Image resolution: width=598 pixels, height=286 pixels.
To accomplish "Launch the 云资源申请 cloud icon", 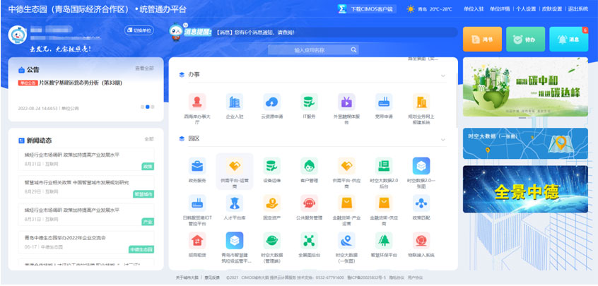I will pos(271,102).
